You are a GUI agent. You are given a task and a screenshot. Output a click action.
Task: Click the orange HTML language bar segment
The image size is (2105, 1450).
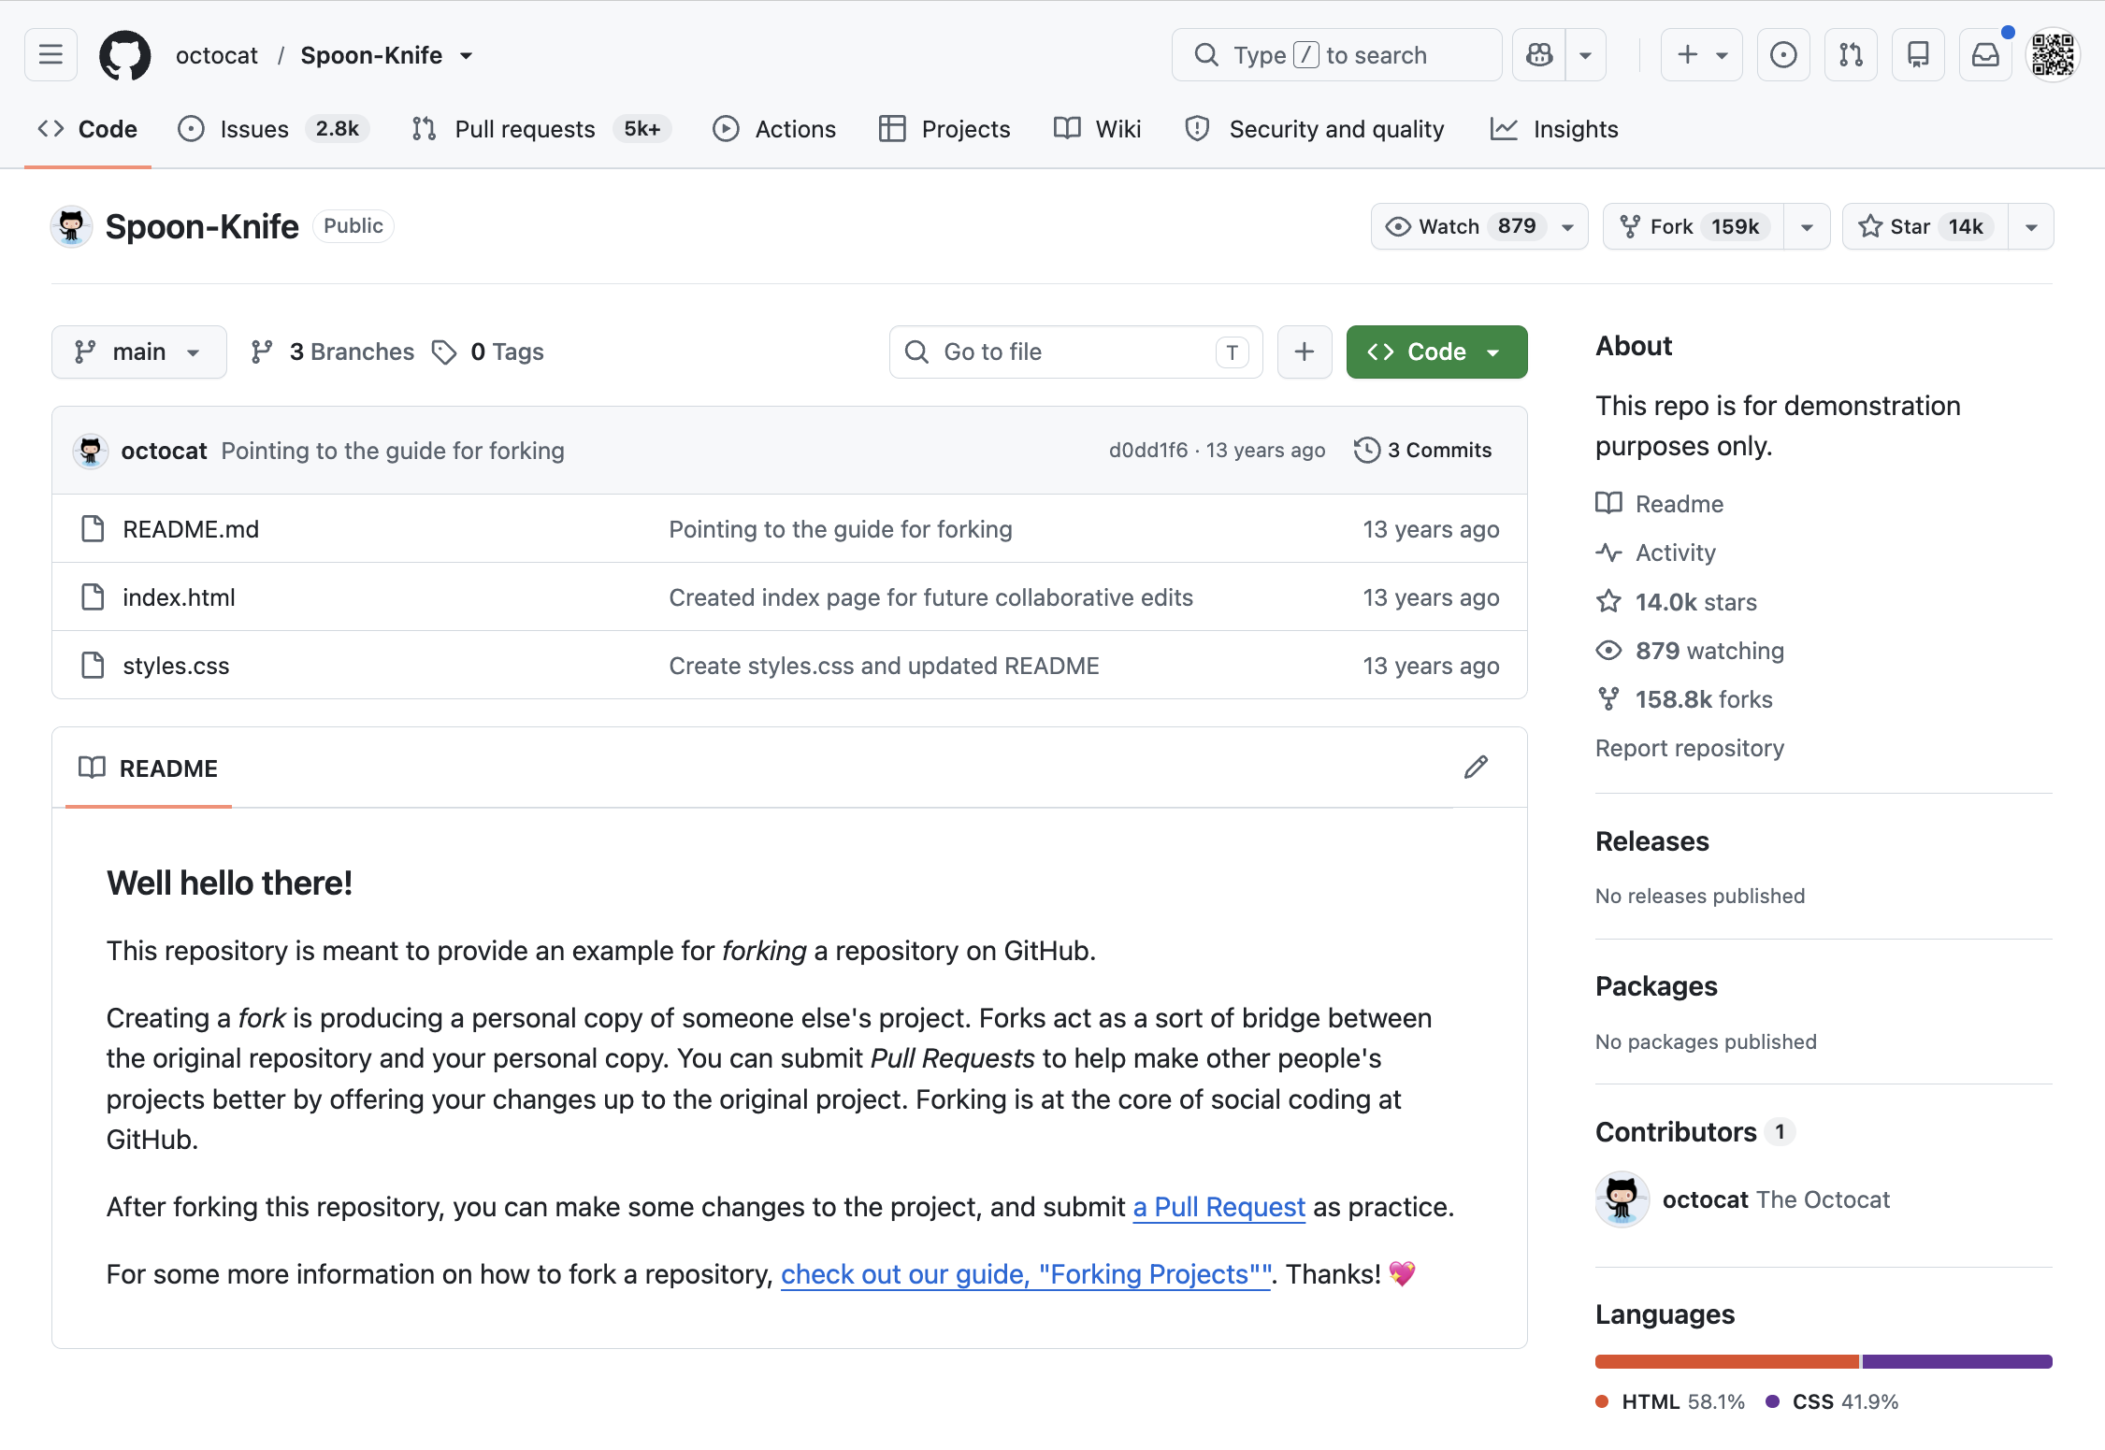[x=1727, y=1361]
